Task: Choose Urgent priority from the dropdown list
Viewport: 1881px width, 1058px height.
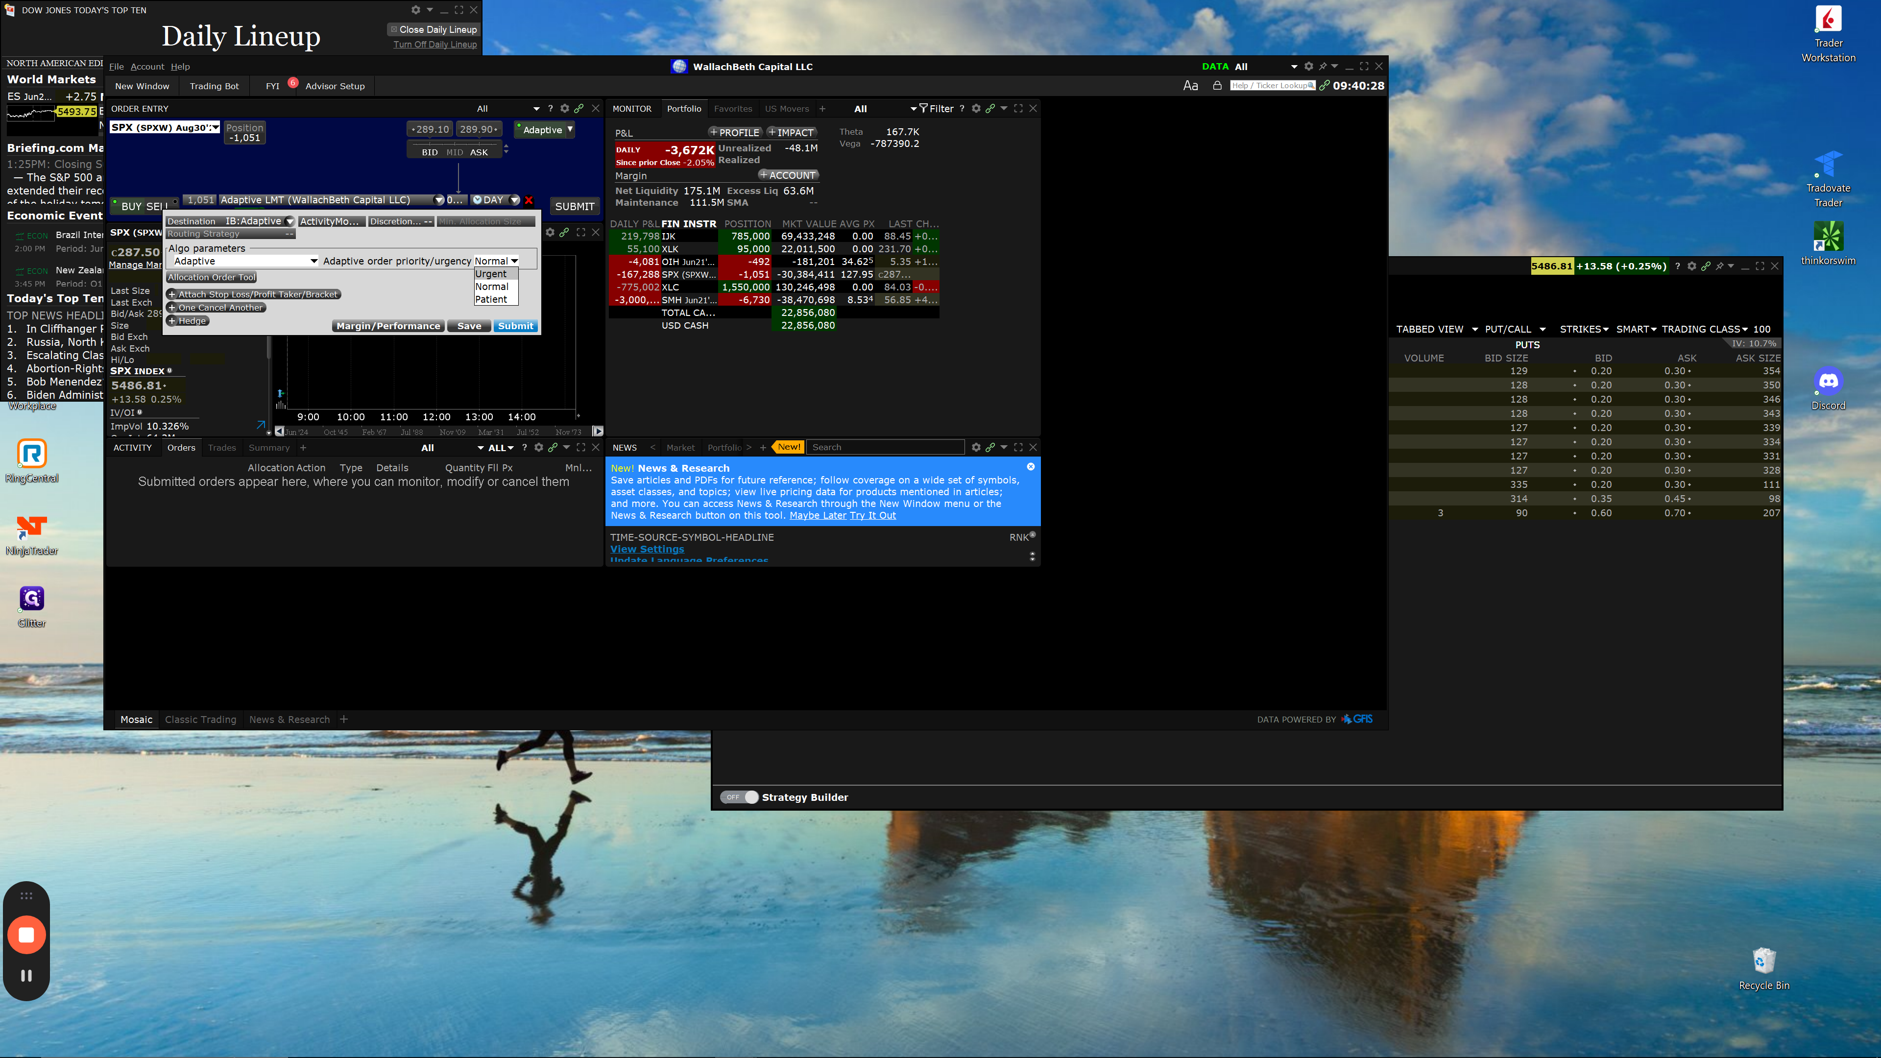Action: pyautogui.click(x=496, y=274)
